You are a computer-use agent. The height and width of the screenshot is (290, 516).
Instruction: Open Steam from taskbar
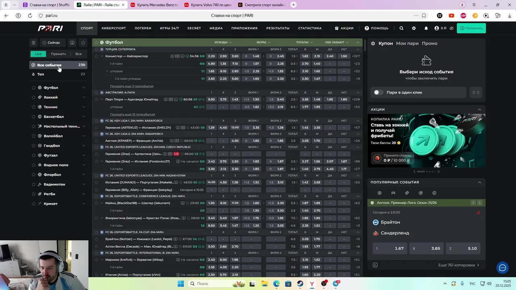(300, 284)
